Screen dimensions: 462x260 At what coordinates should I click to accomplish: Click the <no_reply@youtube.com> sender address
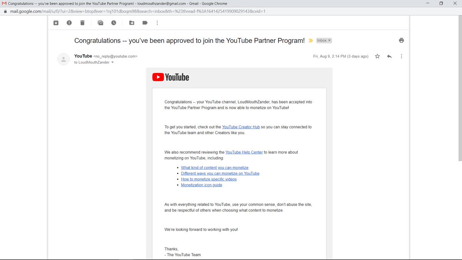(115, 56)
